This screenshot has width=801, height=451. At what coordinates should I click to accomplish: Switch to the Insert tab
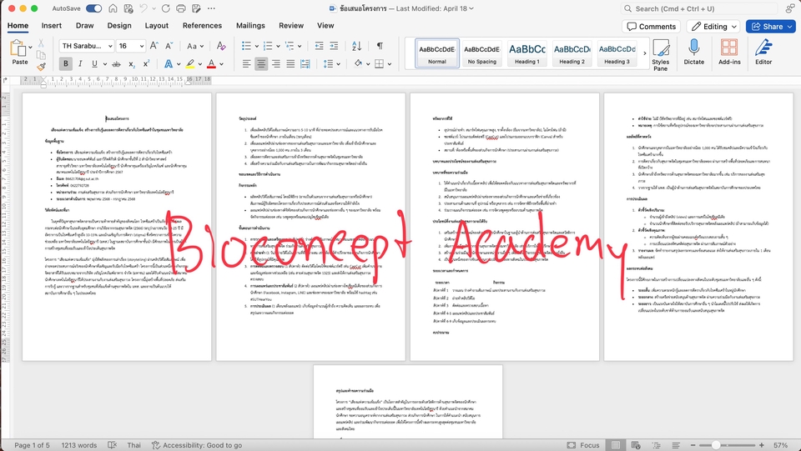(x=52, y=26)
